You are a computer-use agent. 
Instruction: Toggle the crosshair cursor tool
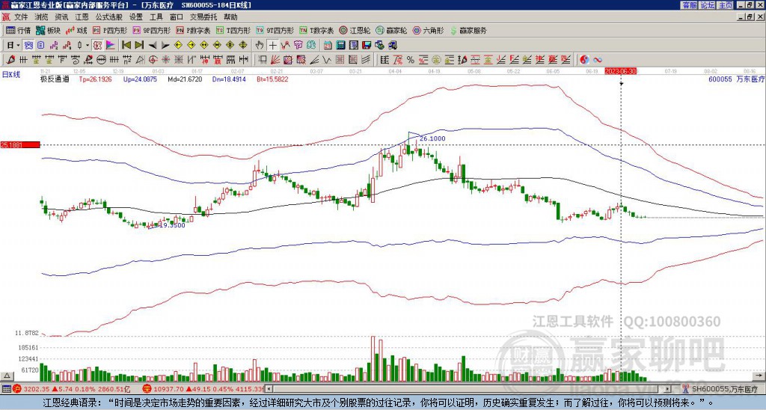(x=272, y=46)
